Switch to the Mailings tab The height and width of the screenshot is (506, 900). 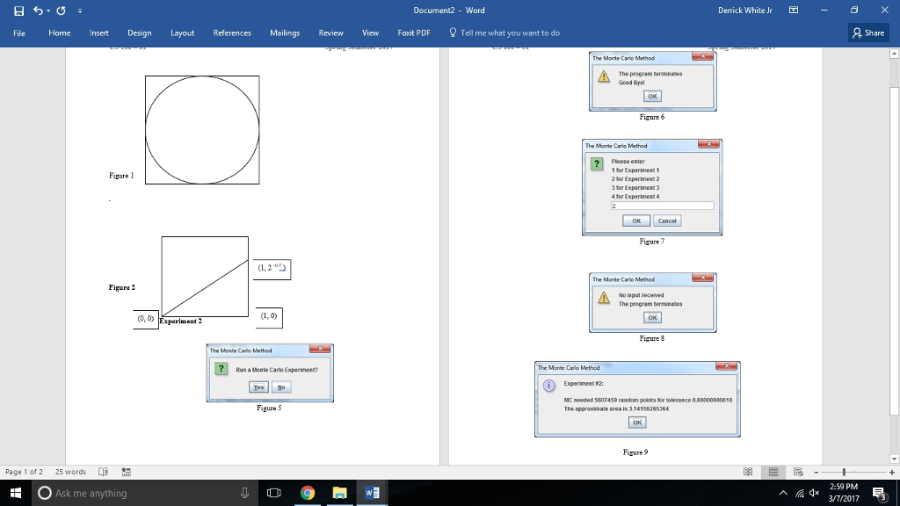click(285, 33)
